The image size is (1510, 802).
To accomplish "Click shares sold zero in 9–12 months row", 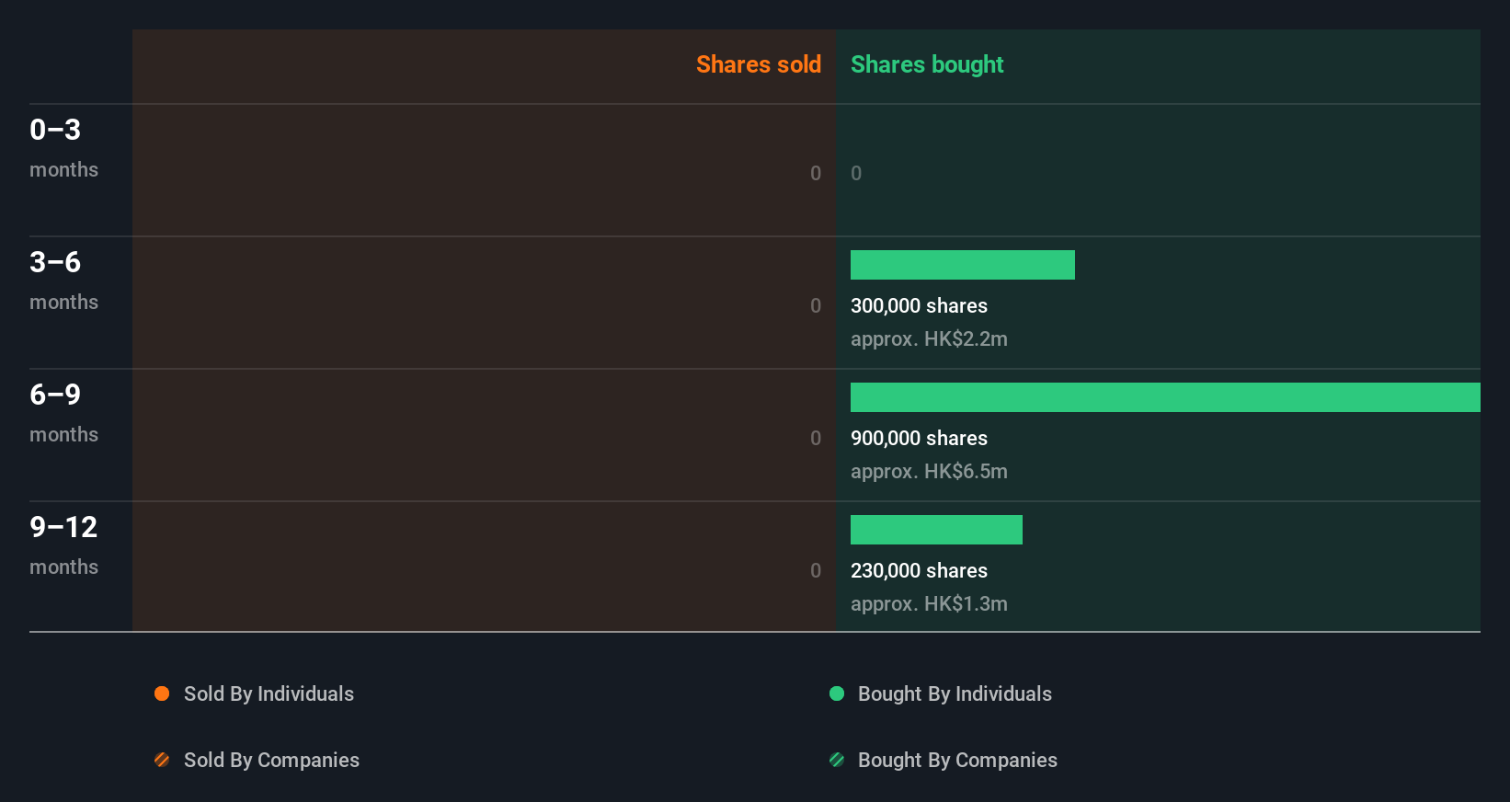I will 816,570.
